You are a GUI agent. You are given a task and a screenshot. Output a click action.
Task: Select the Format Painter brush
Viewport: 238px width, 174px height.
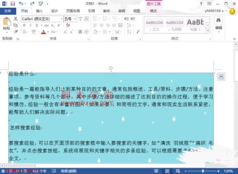16,32
